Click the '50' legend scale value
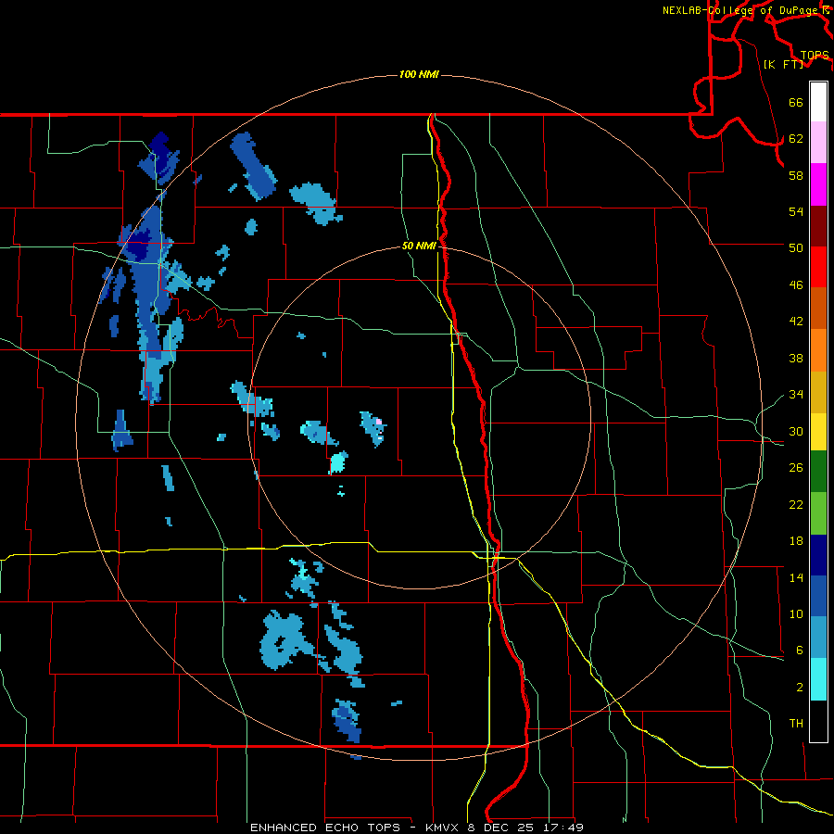Image resolution: width=834 pixels, height=834 pixels. click(796, 248)
